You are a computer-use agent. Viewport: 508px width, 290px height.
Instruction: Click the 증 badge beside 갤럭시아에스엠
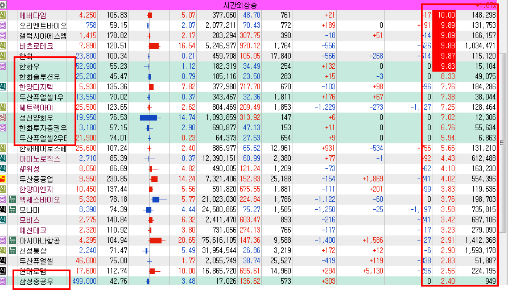3,36
